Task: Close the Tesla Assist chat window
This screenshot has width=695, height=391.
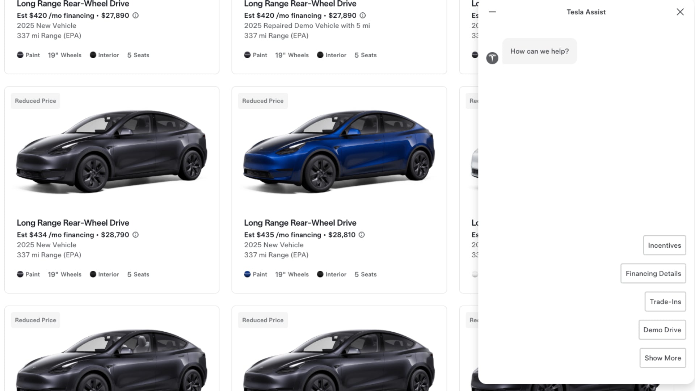Action: [x=680, y=12]
